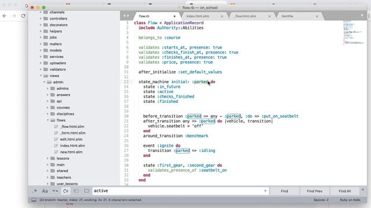Close the find panel

pyautogui.click(x=363, y=190)
